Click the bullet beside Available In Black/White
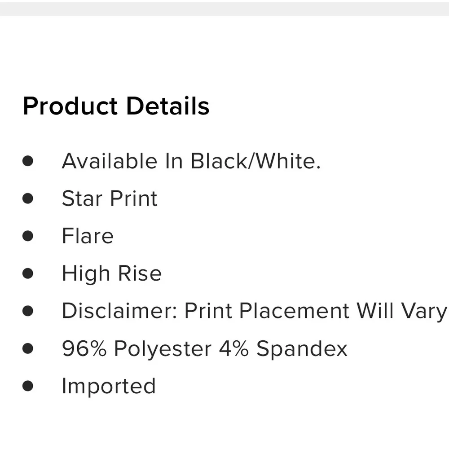Screen dimensions: 449x449 [x=28, y=161]
